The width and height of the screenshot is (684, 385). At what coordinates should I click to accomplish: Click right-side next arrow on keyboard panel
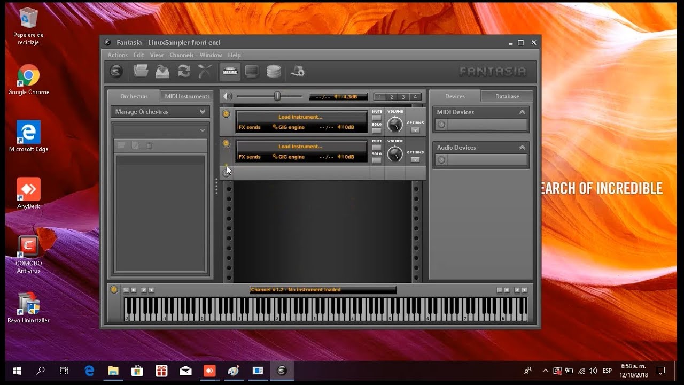[525, 290]
